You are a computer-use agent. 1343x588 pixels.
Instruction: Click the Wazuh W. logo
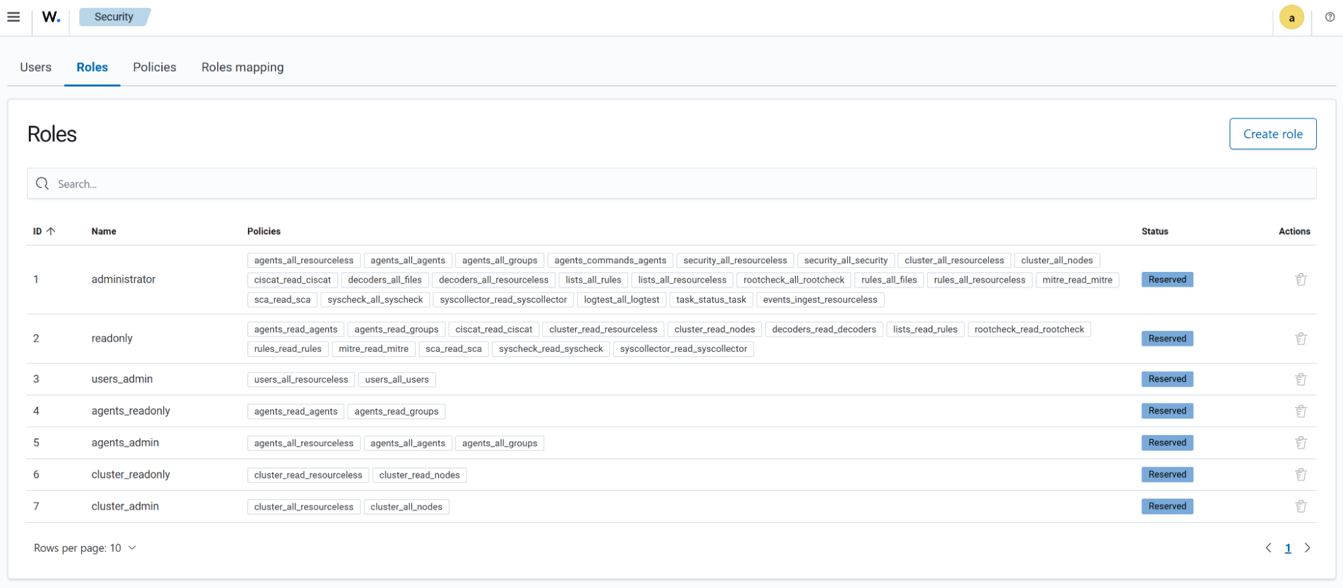pyautogui.click(x=51, y=17)
